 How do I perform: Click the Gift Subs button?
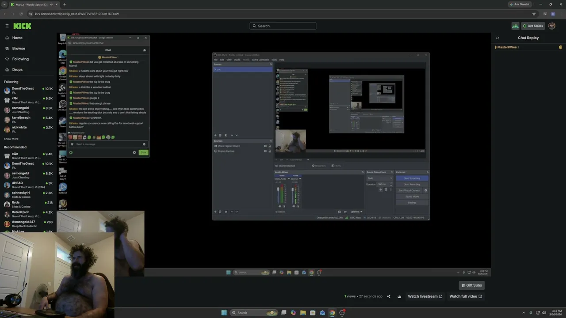click(471, 285)
